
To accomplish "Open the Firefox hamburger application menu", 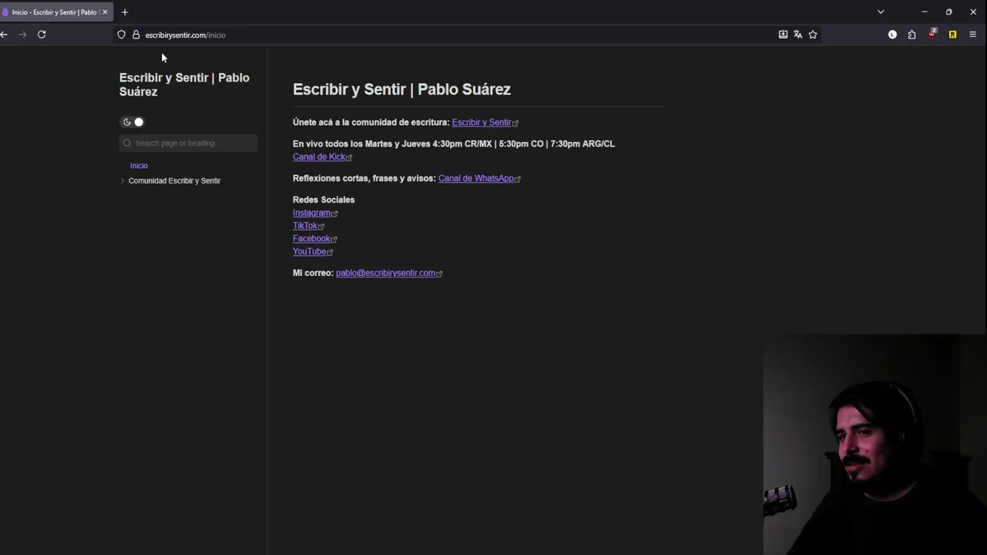I will (x=972, y=35).
